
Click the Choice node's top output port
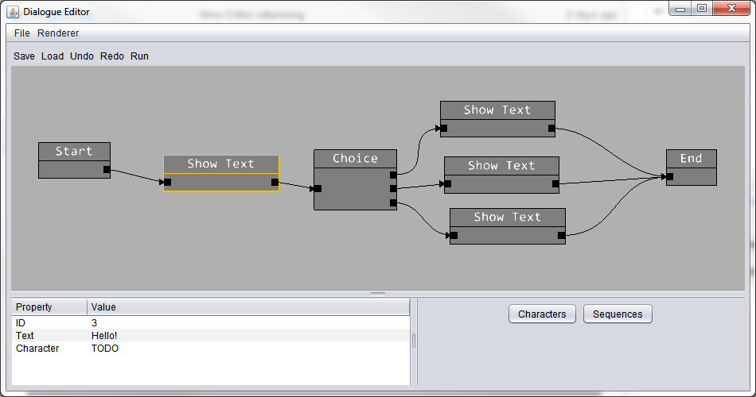tap(393, 175)
